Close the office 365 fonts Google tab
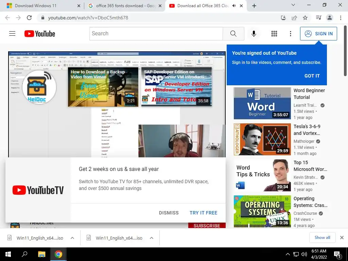 [x=160, y=6]
